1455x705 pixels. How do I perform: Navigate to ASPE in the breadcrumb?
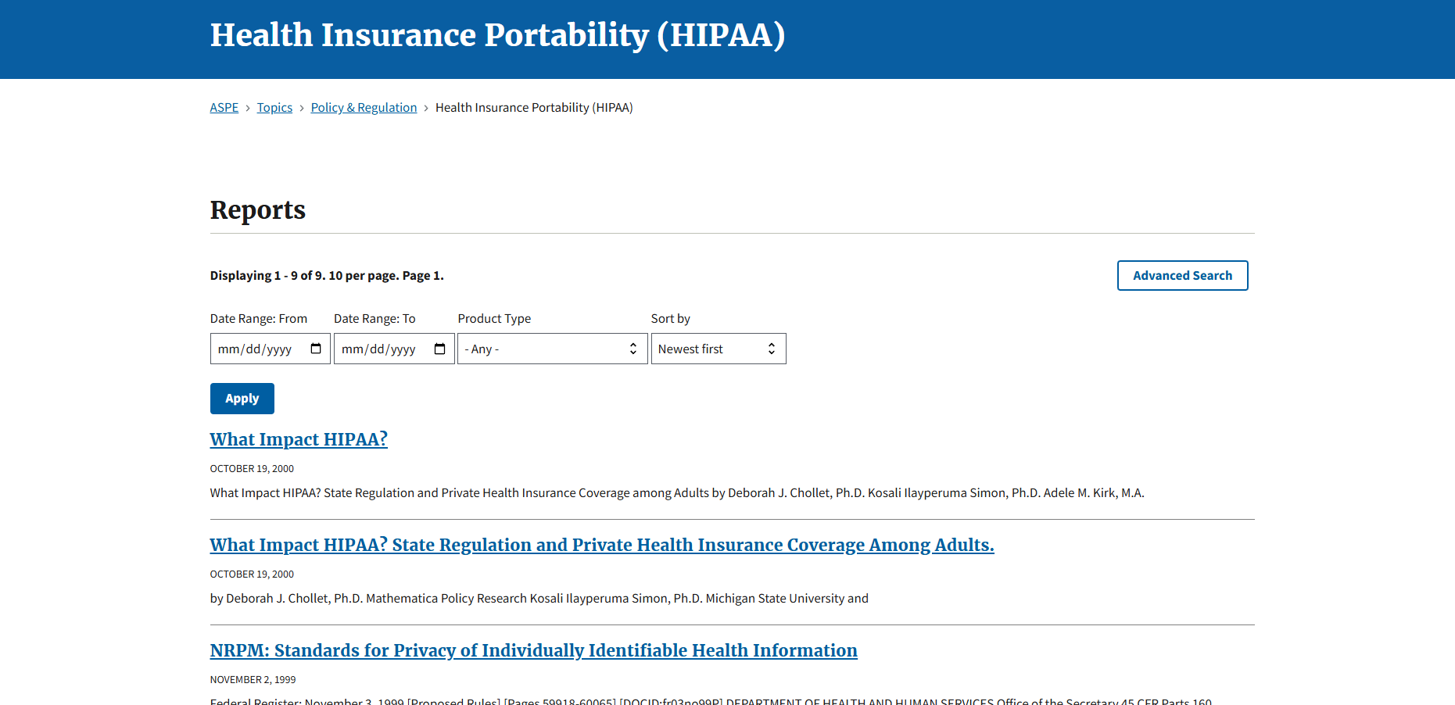tap(224, 107)
